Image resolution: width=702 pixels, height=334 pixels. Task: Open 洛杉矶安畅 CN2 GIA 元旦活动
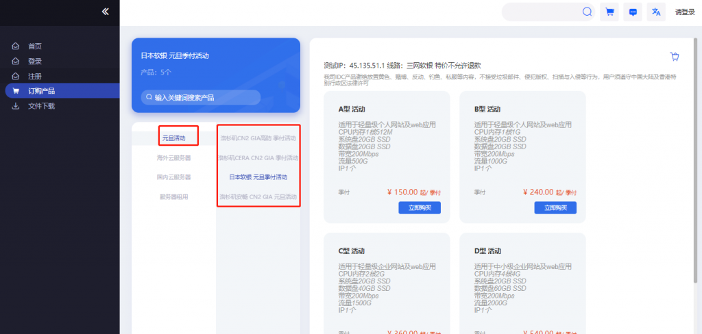258,196
